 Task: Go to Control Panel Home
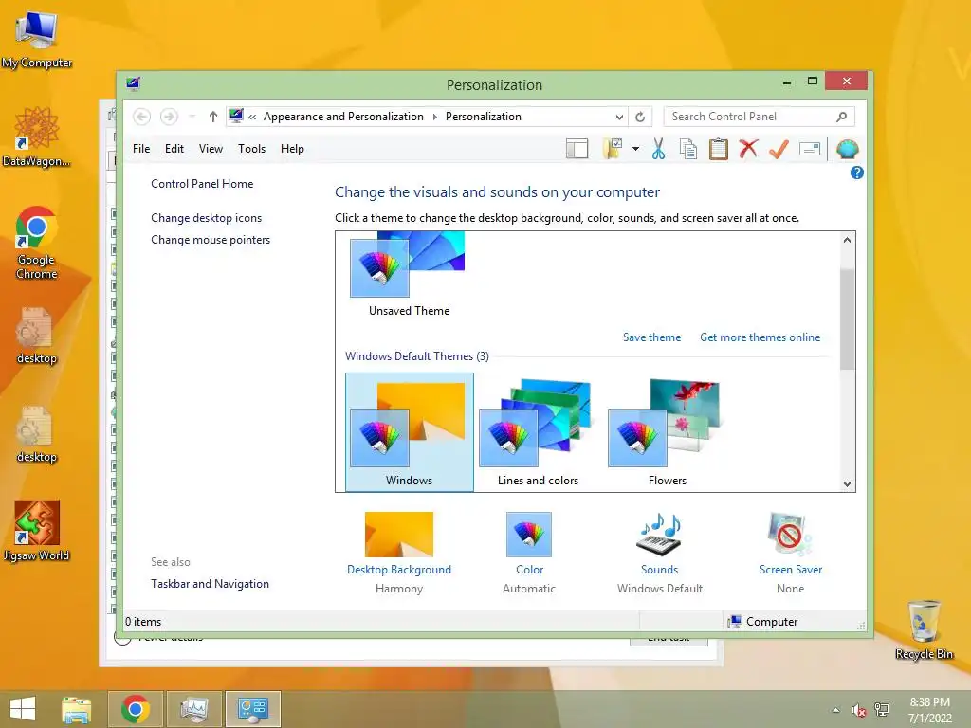point(202,184)
